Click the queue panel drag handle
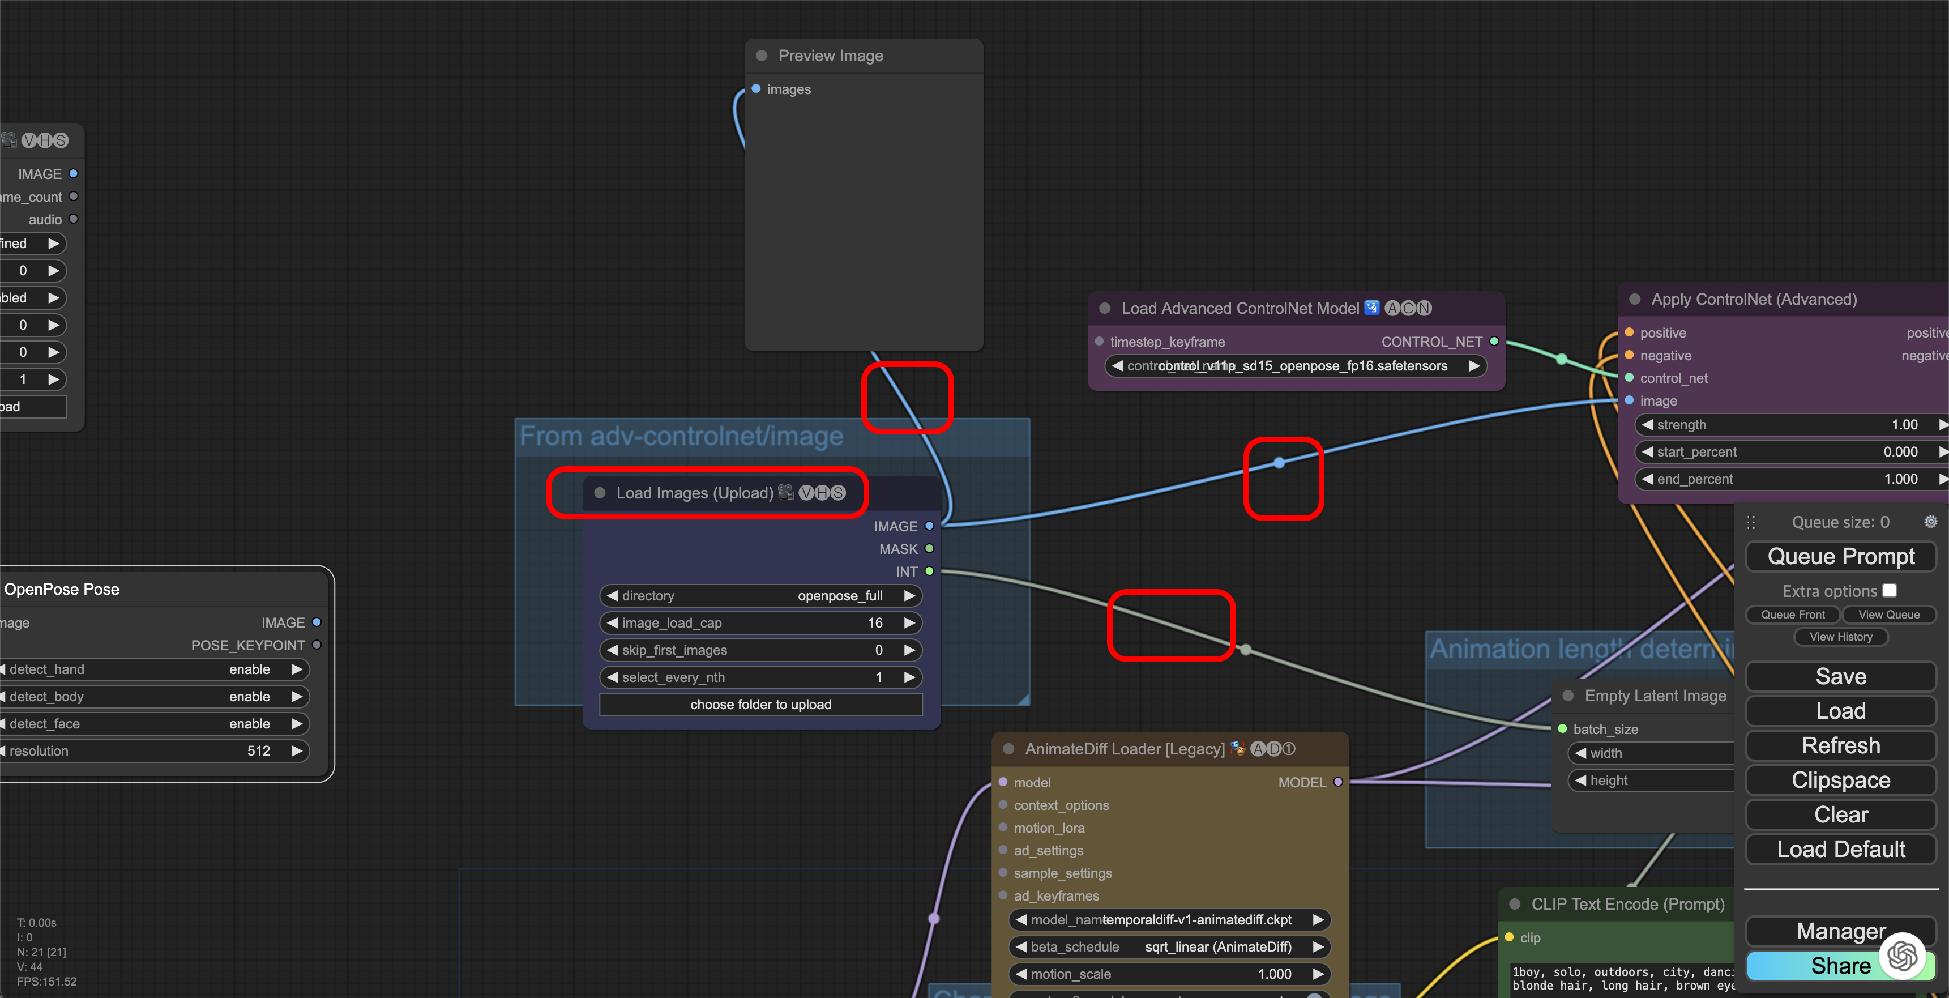Viewport: 1949px width, 998px height. tap(1751, 522)
